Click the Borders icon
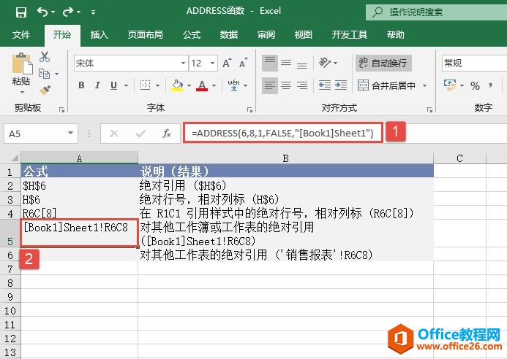The height and width of the screenshot is (359, 507). pos(145,85)
